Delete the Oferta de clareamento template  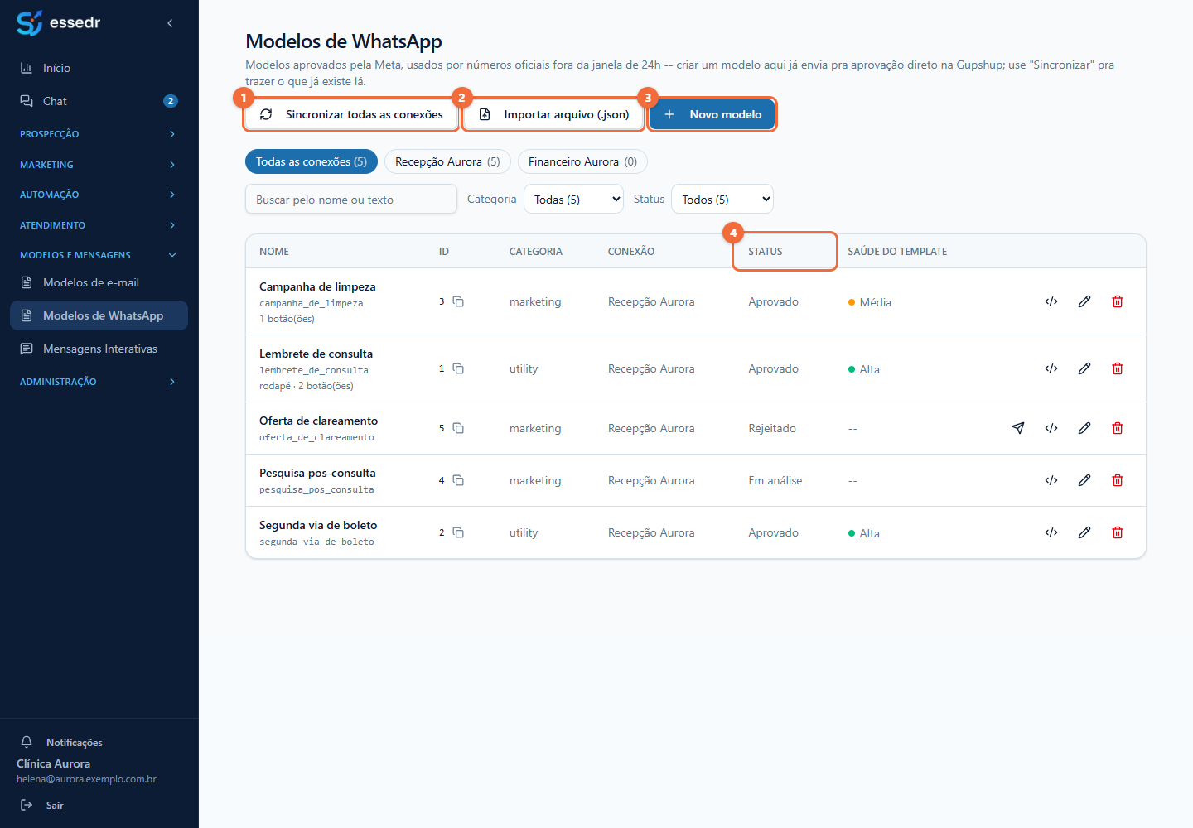(x=1118, y=428)
